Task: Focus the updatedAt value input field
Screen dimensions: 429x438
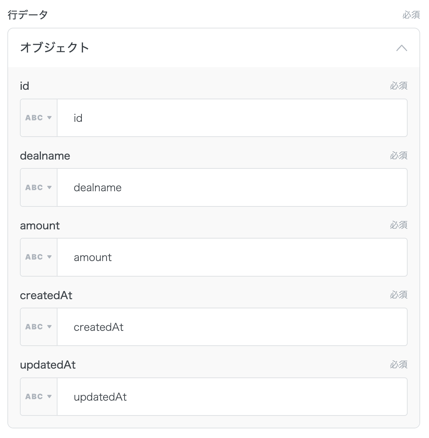Action: 232,397
